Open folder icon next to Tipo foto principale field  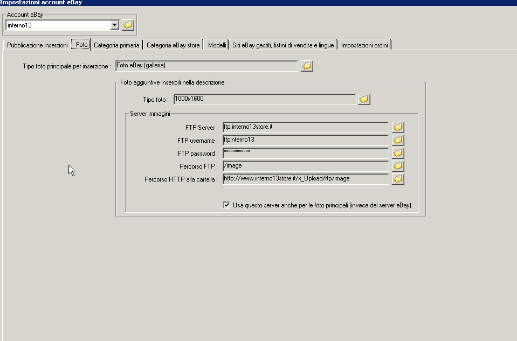click(307, 66)
